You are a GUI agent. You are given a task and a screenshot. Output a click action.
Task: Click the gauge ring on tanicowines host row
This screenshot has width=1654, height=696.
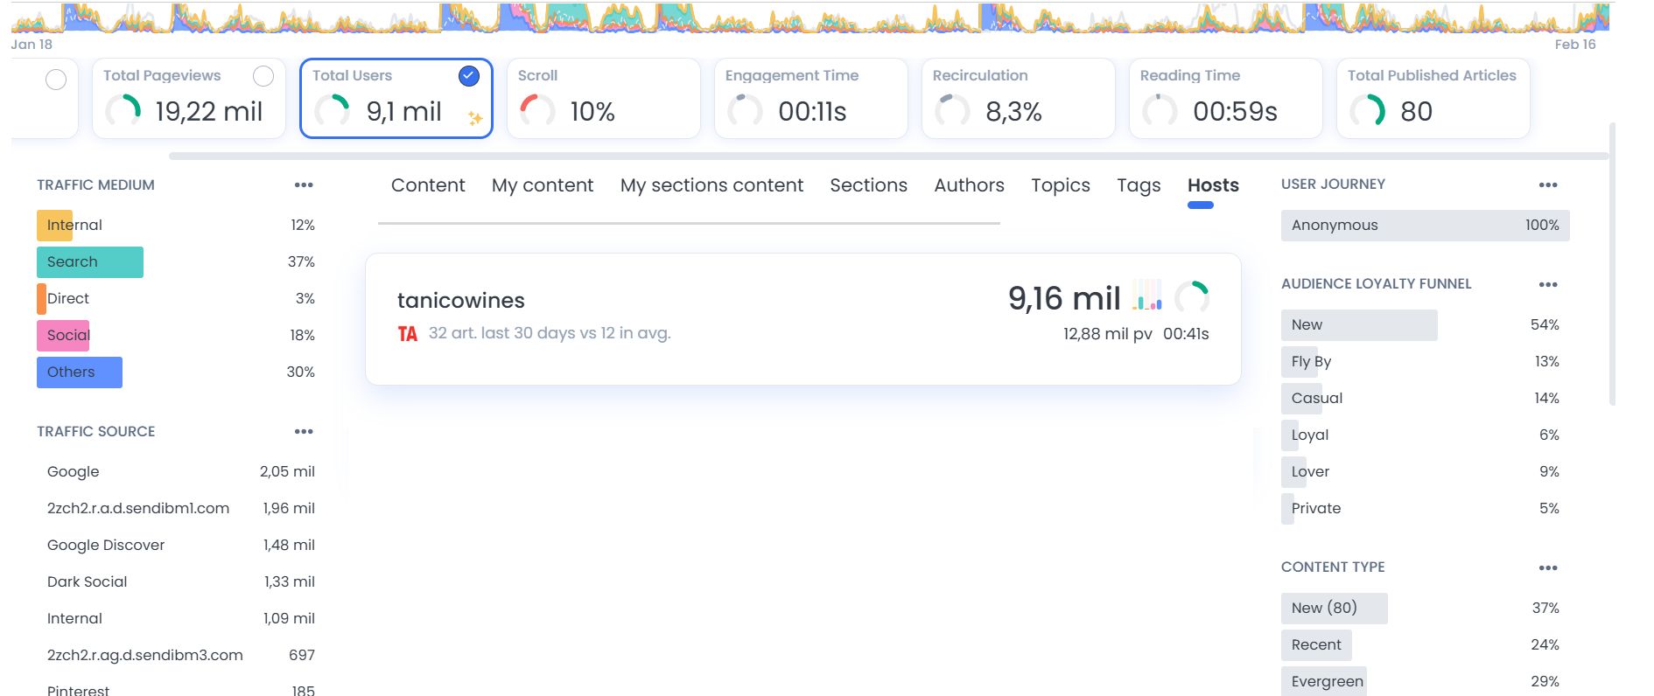[x=1192, y=297]
